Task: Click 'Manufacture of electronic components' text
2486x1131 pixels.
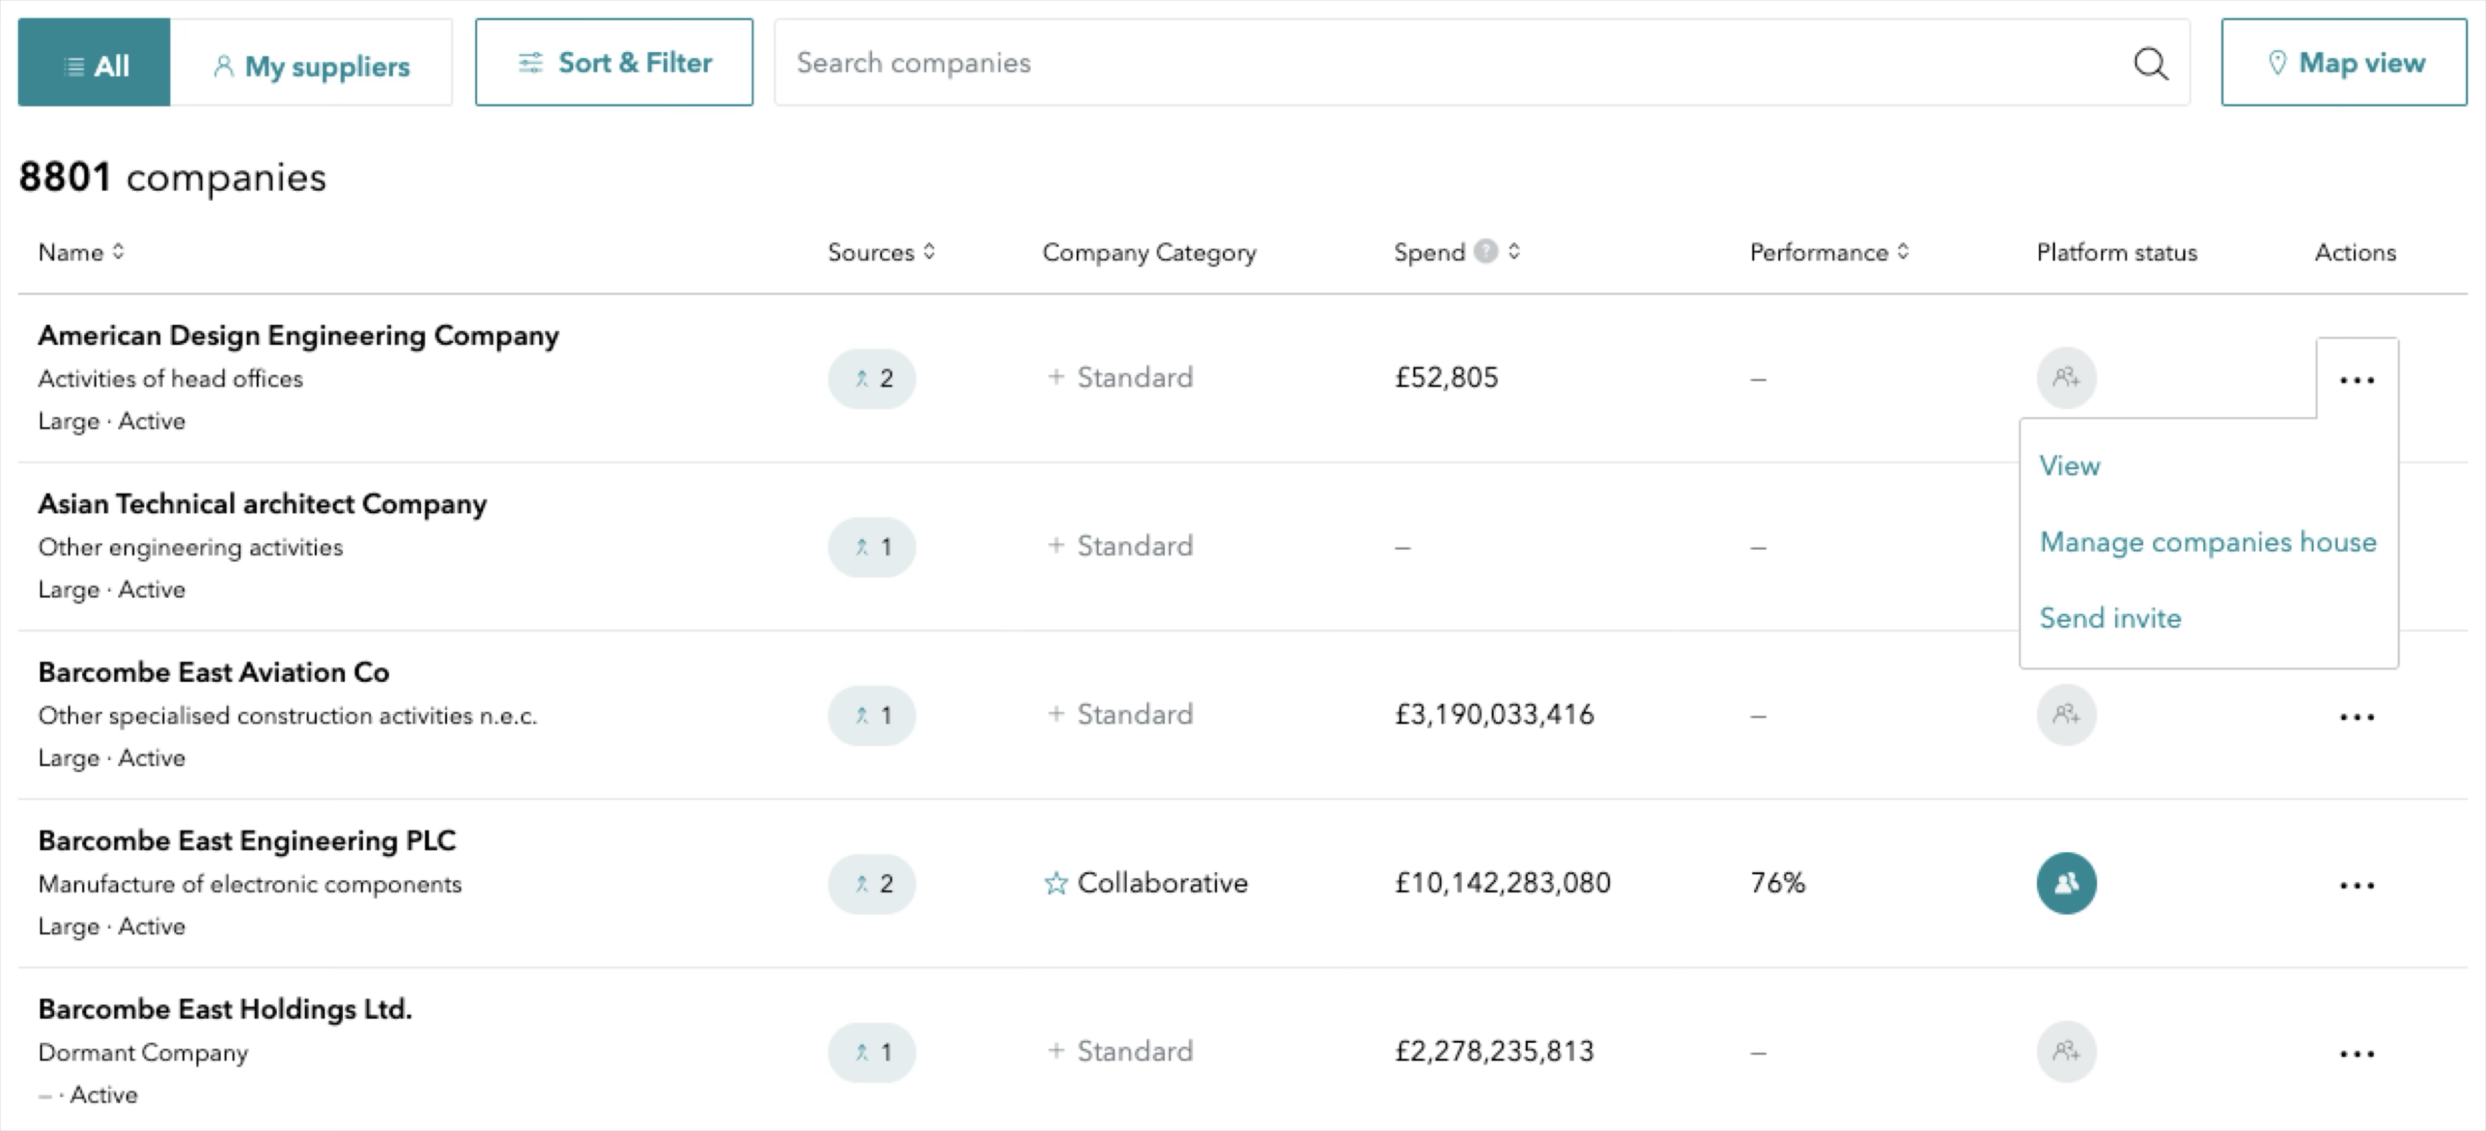Action: click(x=250, y=884)
